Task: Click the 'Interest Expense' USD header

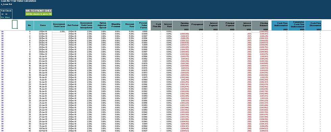Action: (243, 26)
